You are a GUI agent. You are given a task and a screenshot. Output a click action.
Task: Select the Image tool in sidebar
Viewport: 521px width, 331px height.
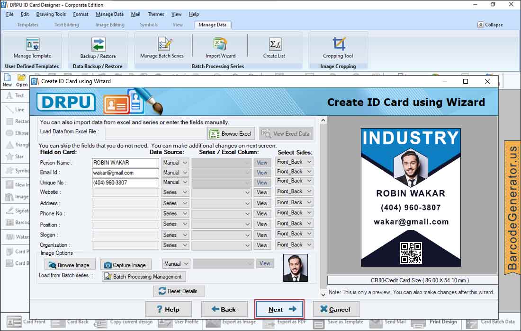tap(17, 197)
